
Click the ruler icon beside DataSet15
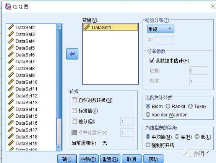[x=11, y=116]
